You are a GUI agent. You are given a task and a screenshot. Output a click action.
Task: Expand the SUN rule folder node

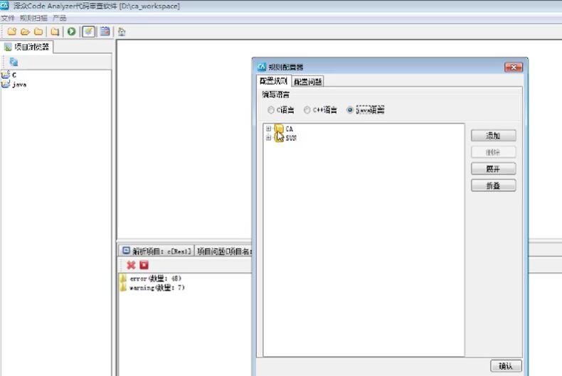click(x=268, y=138)
